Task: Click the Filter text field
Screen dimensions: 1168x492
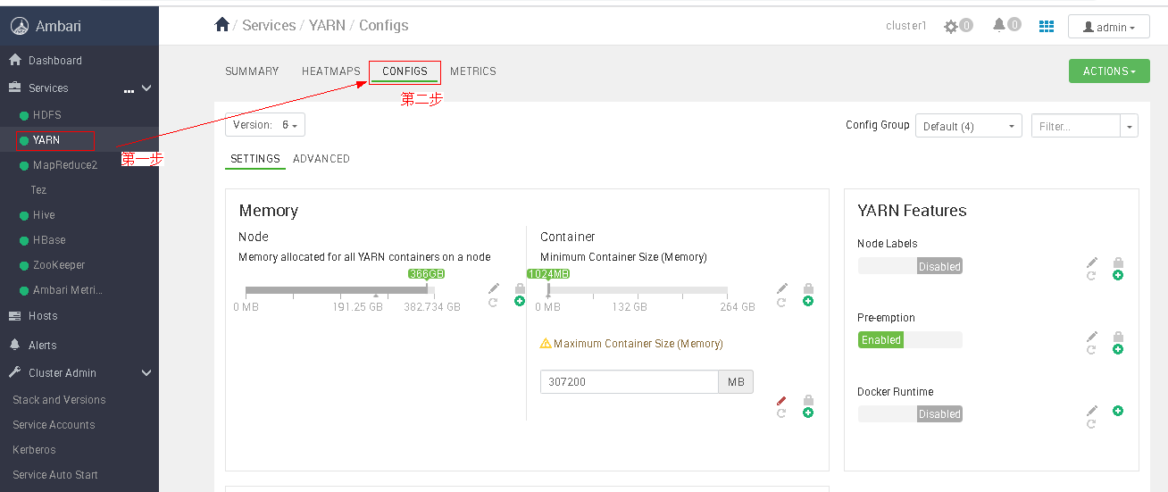Action: point(1076,127)
